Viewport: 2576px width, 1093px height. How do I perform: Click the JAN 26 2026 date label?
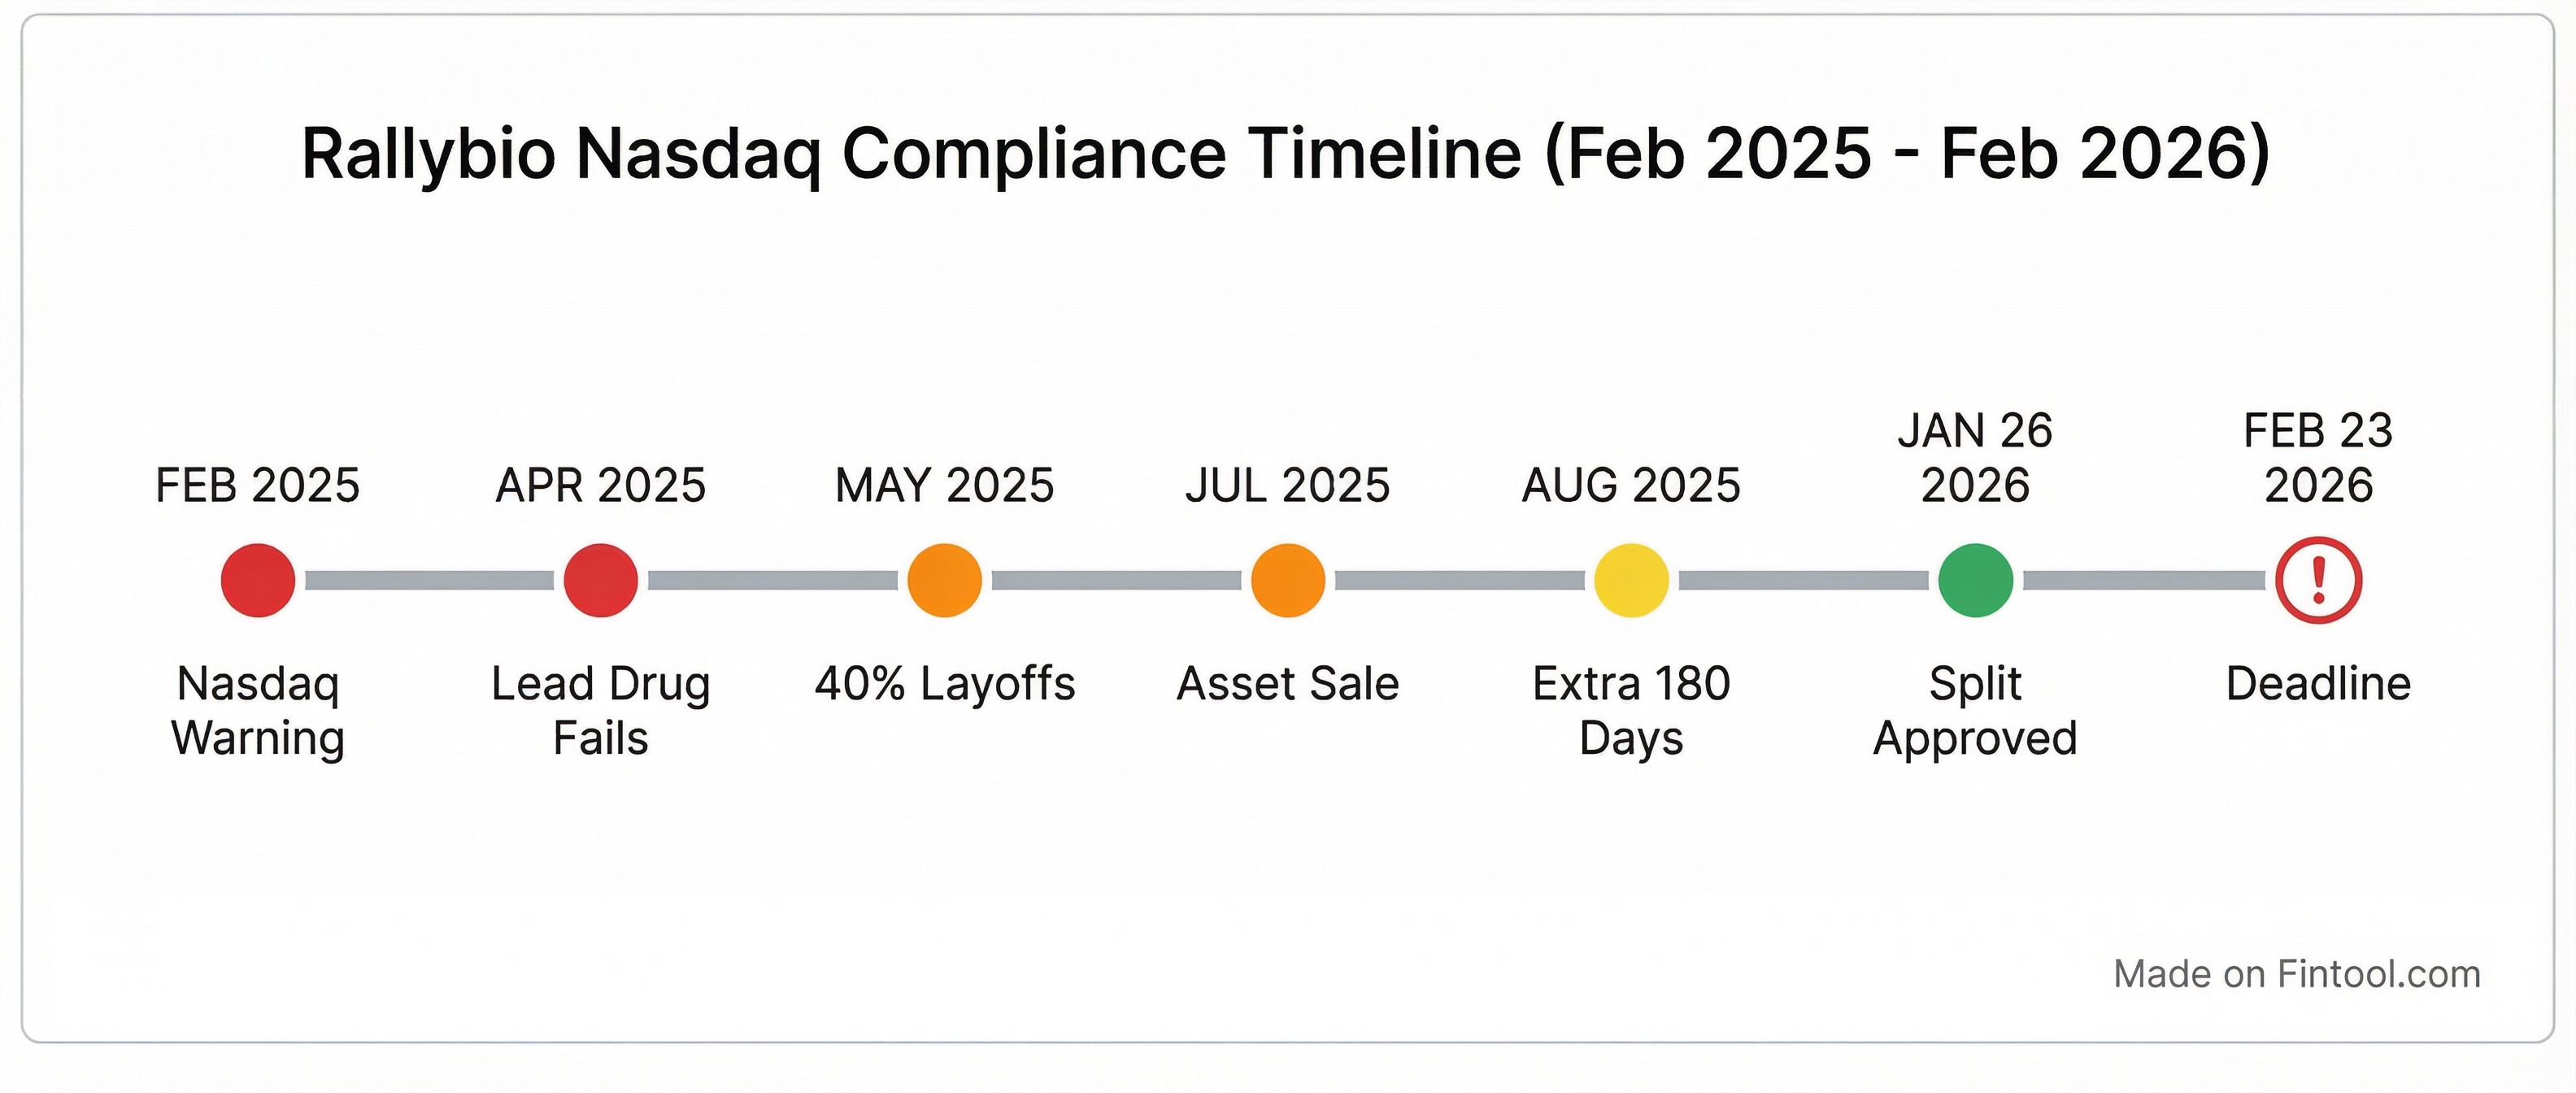(1975, 458)
